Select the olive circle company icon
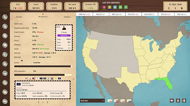The width and height of the screenshot is (190, 106). tap(109, 7)
